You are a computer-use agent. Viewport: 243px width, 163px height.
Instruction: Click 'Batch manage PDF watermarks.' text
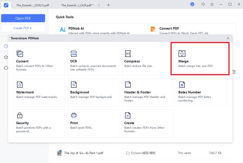click(x=37, y=97)
